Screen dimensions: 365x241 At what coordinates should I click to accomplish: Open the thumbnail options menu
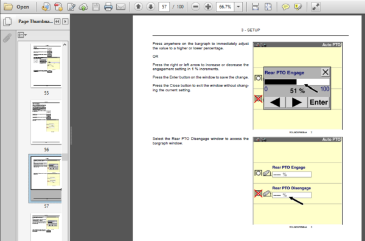(22, 35)
